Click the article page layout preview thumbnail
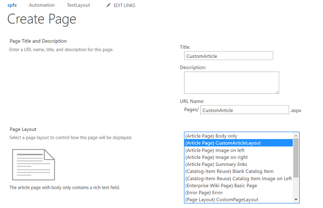Image resolution: width=323 pixels, height=208 pixels. tap(33, 164)
